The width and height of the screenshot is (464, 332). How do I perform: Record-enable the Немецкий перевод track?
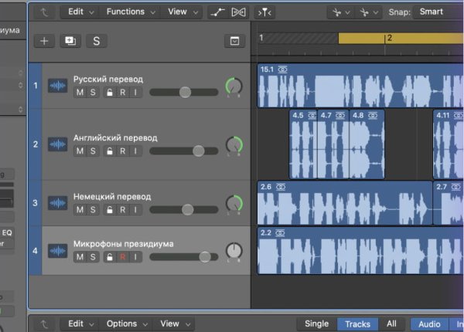pyautogui.click(x=122, y=210)
